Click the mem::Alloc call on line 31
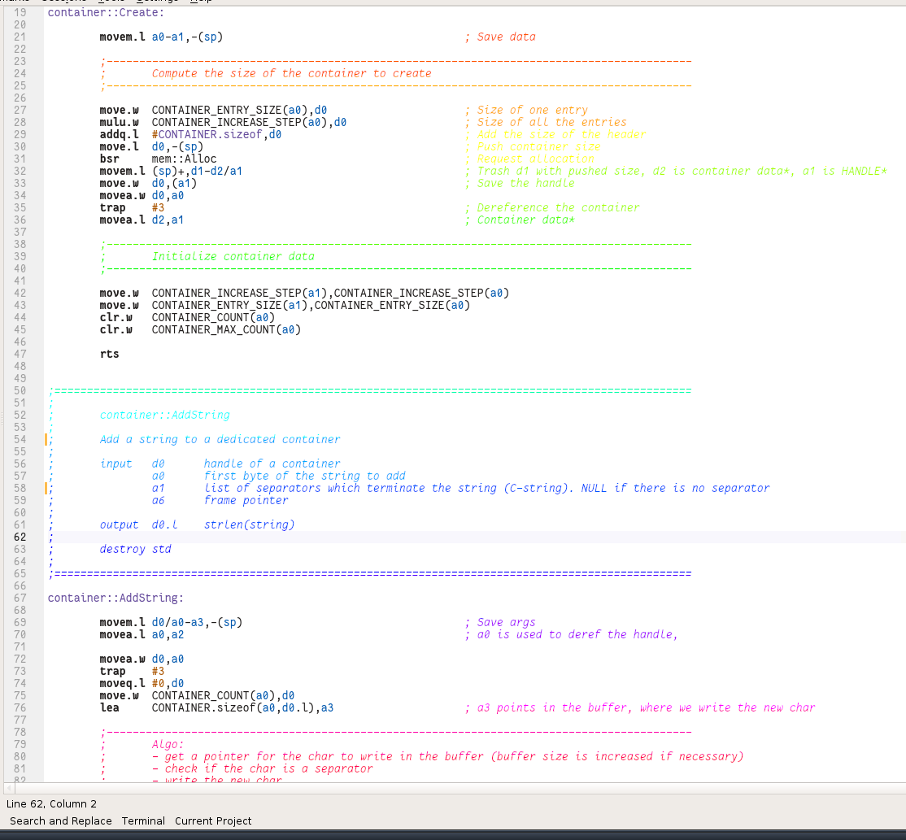 [184, 159]
